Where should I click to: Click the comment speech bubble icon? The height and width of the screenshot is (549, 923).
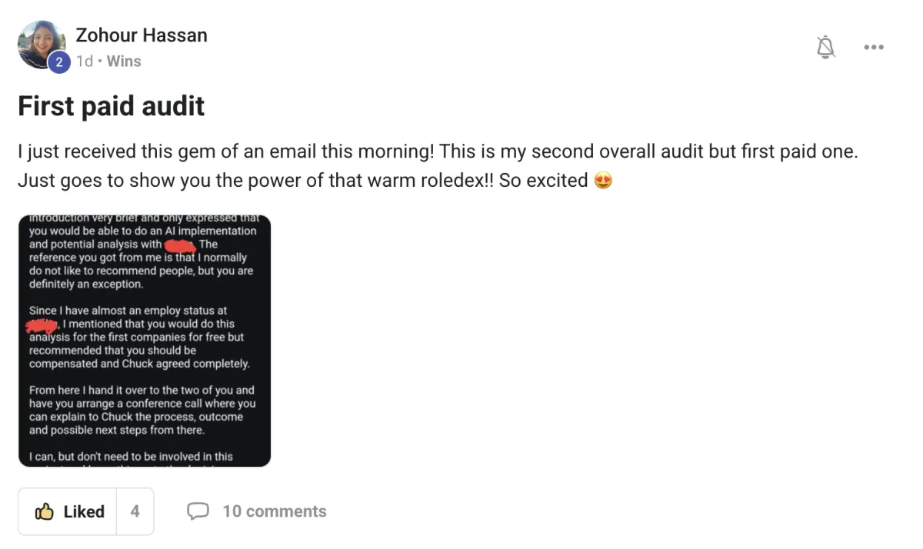point(198,511)
